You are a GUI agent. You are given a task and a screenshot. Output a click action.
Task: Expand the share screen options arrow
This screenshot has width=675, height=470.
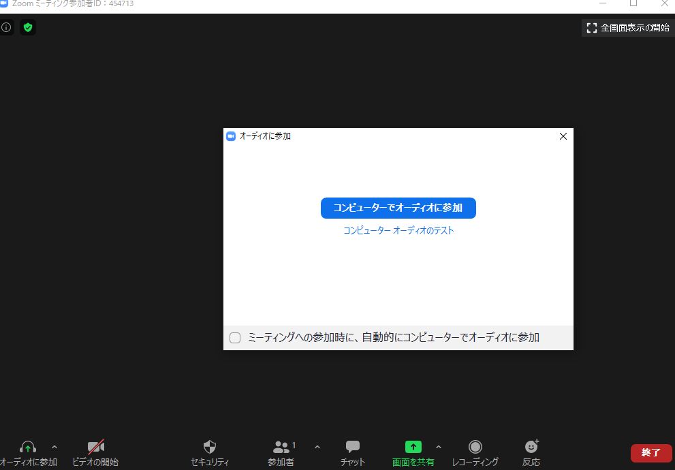438,447
